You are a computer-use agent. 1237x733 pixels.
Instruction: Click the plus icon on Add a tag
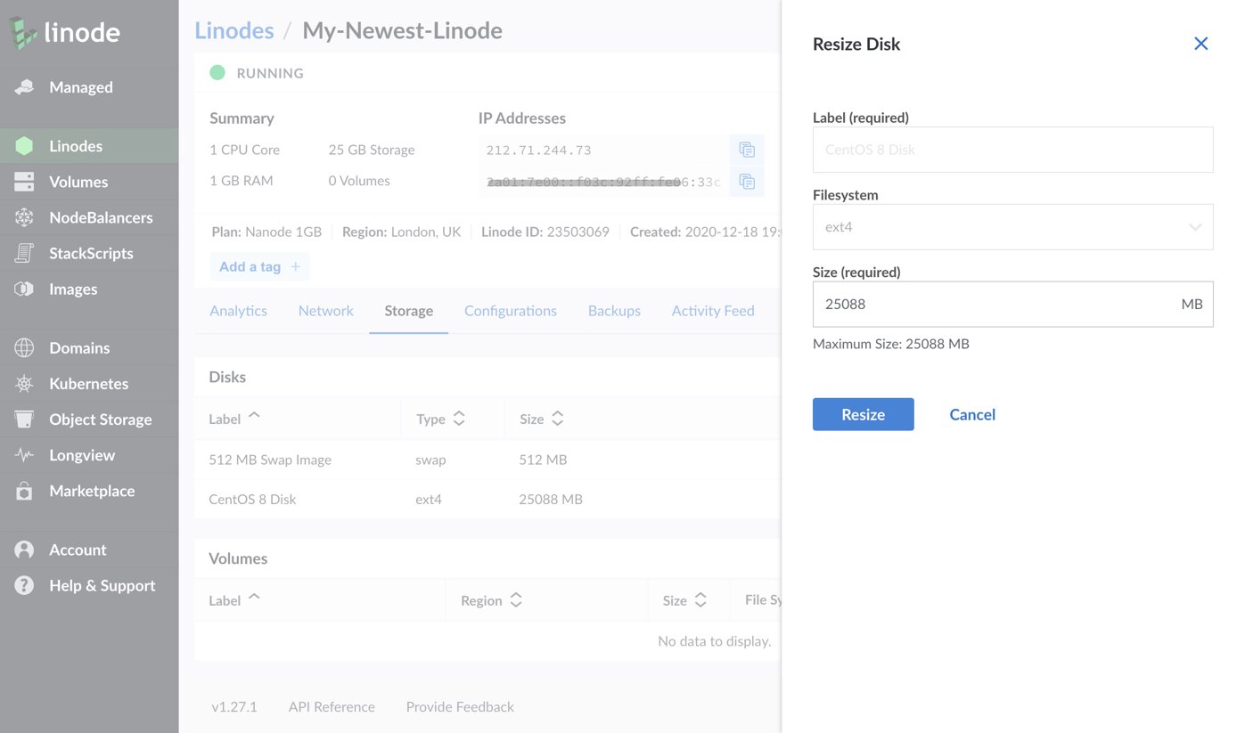[x=296, y=266]
